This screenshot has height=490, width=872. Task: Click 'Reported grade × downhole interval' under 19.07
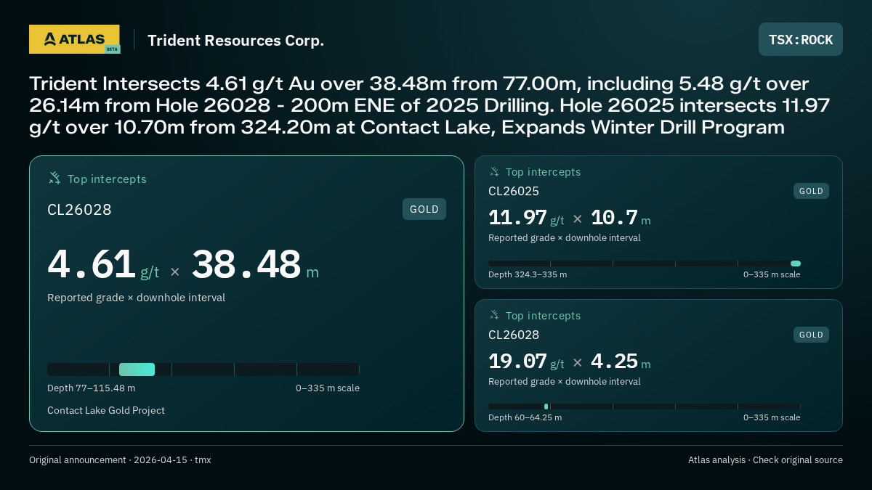pyautogui.click(x=565, y=381)
